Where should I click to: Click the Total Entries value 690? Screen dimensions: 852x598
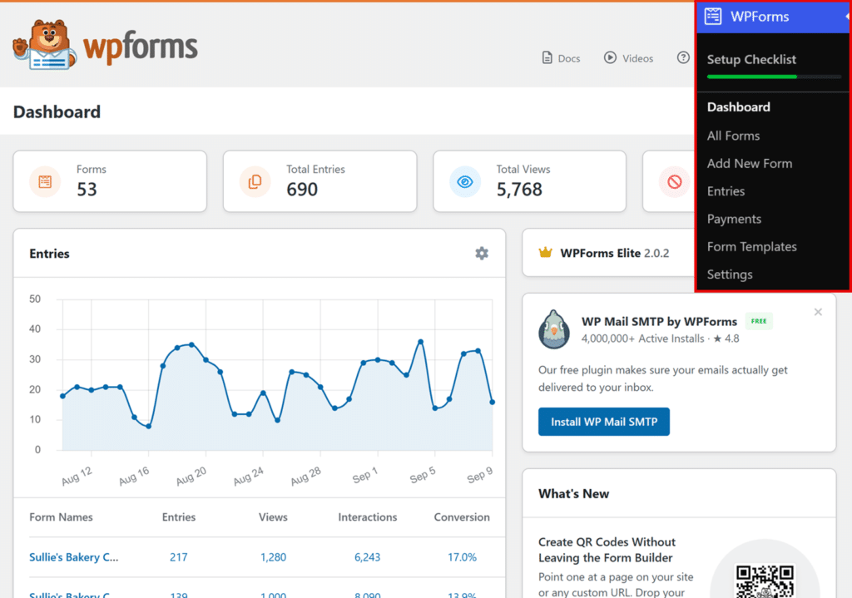(x=302, y=189)
